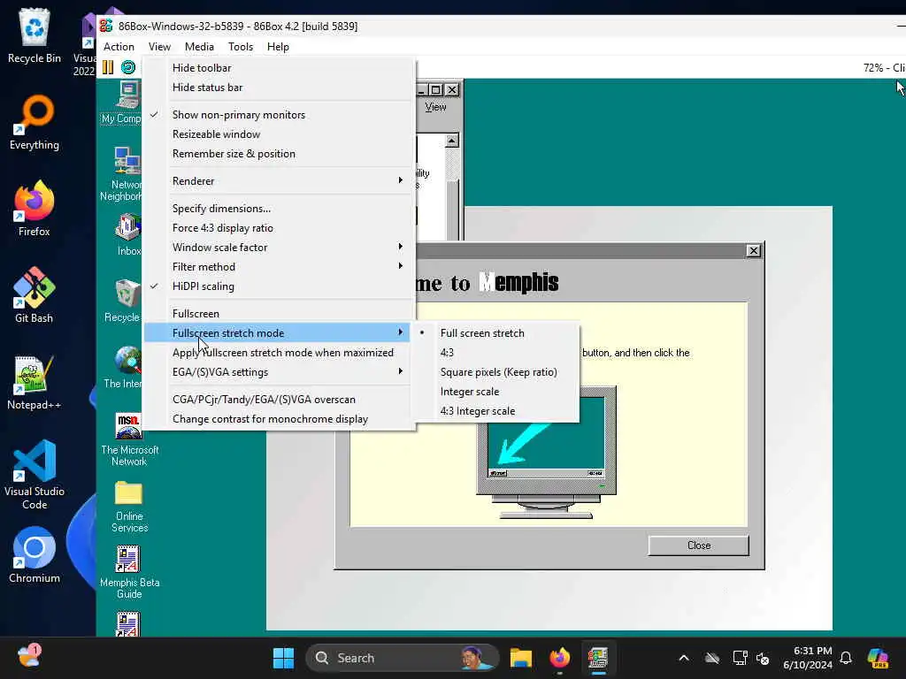The image size is (906, 679).
Task: Click the Firefox taskbar icon
Action: point(559,658)
